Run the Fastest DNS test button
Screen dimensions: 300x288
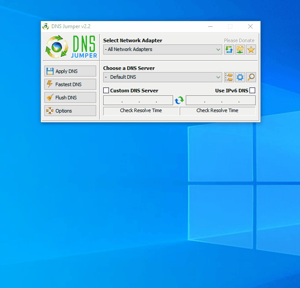(70, 84)
